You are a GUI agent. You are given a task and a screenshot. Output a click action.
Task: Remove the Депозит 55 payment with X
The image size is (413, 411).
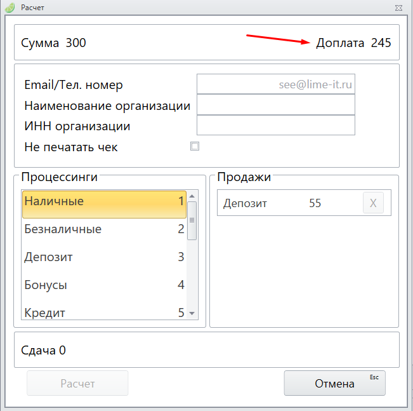[x=373, y=203]
